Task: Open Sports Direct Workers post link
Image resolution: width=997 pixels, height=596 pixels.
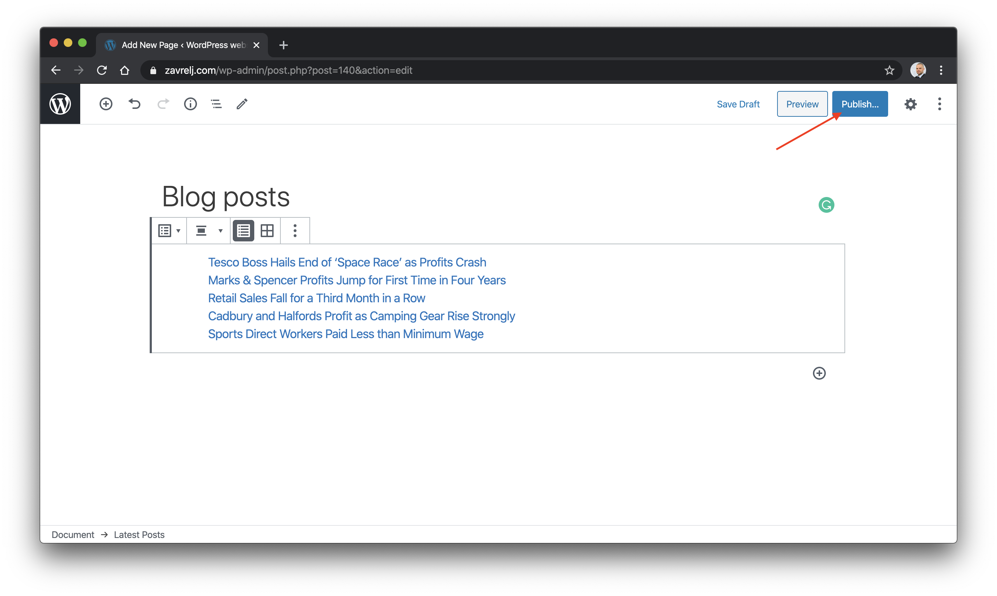Action: (345, 334)
